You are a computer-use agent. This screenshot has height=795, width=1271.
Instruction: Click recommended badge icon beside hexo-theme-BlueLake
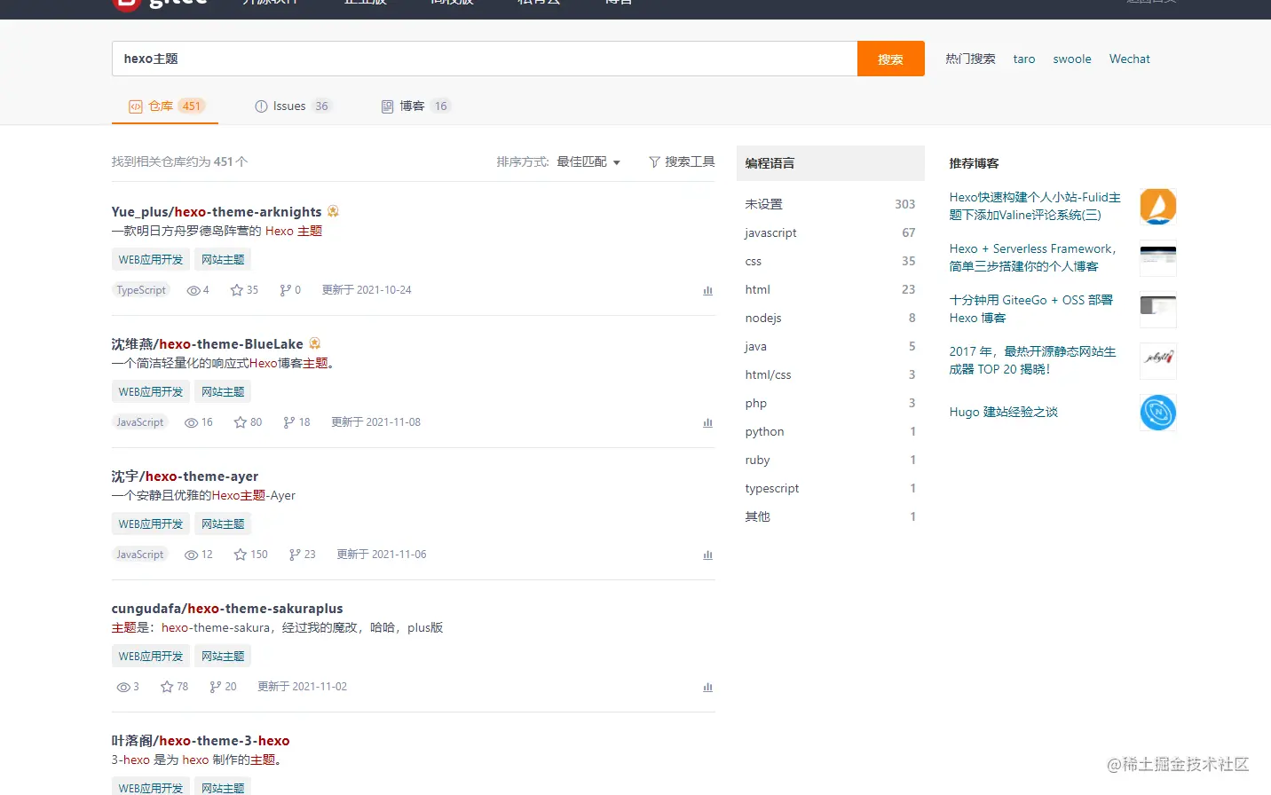pos(314,343)
